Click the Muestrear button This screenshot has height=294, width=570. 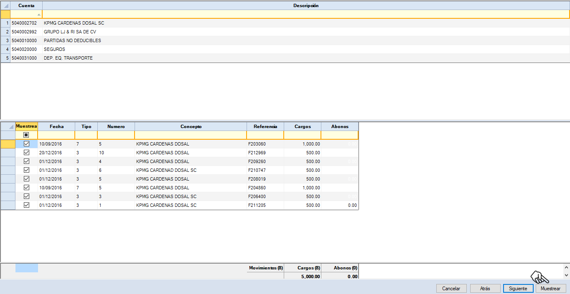(x=550, y=289)
